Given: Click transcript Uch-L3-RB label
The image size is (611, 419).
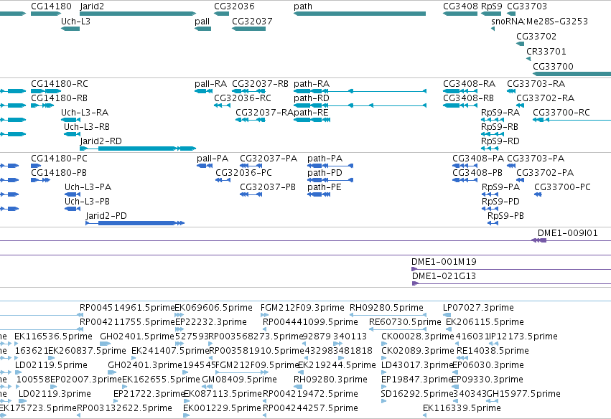Looking at the screenshot, I should 87,127.
